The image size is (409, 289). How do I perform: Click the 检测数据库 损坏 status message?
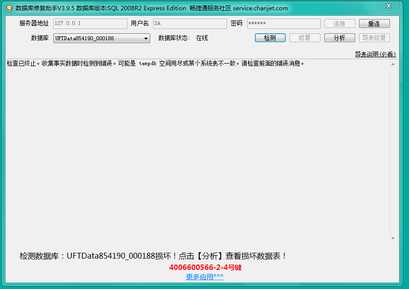(x=153, y=256)
